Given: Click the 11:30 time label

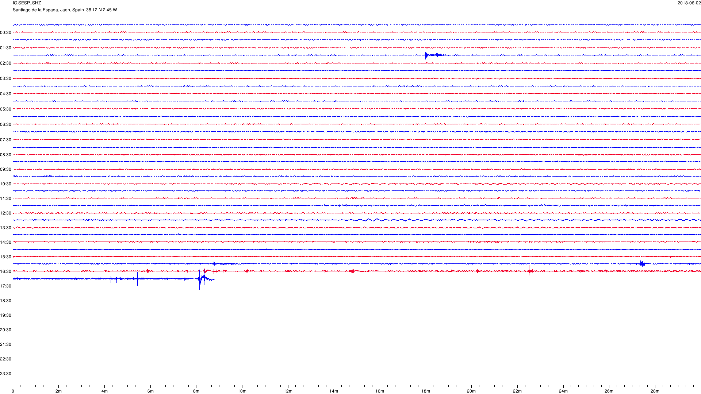Looking at the screenshot, I should (5, 198).
